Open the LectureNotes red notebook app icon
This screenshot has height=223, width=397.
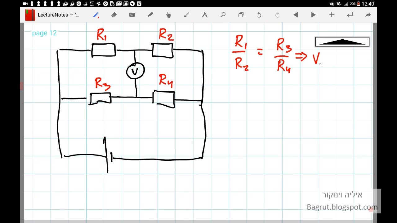pos(30,15)
